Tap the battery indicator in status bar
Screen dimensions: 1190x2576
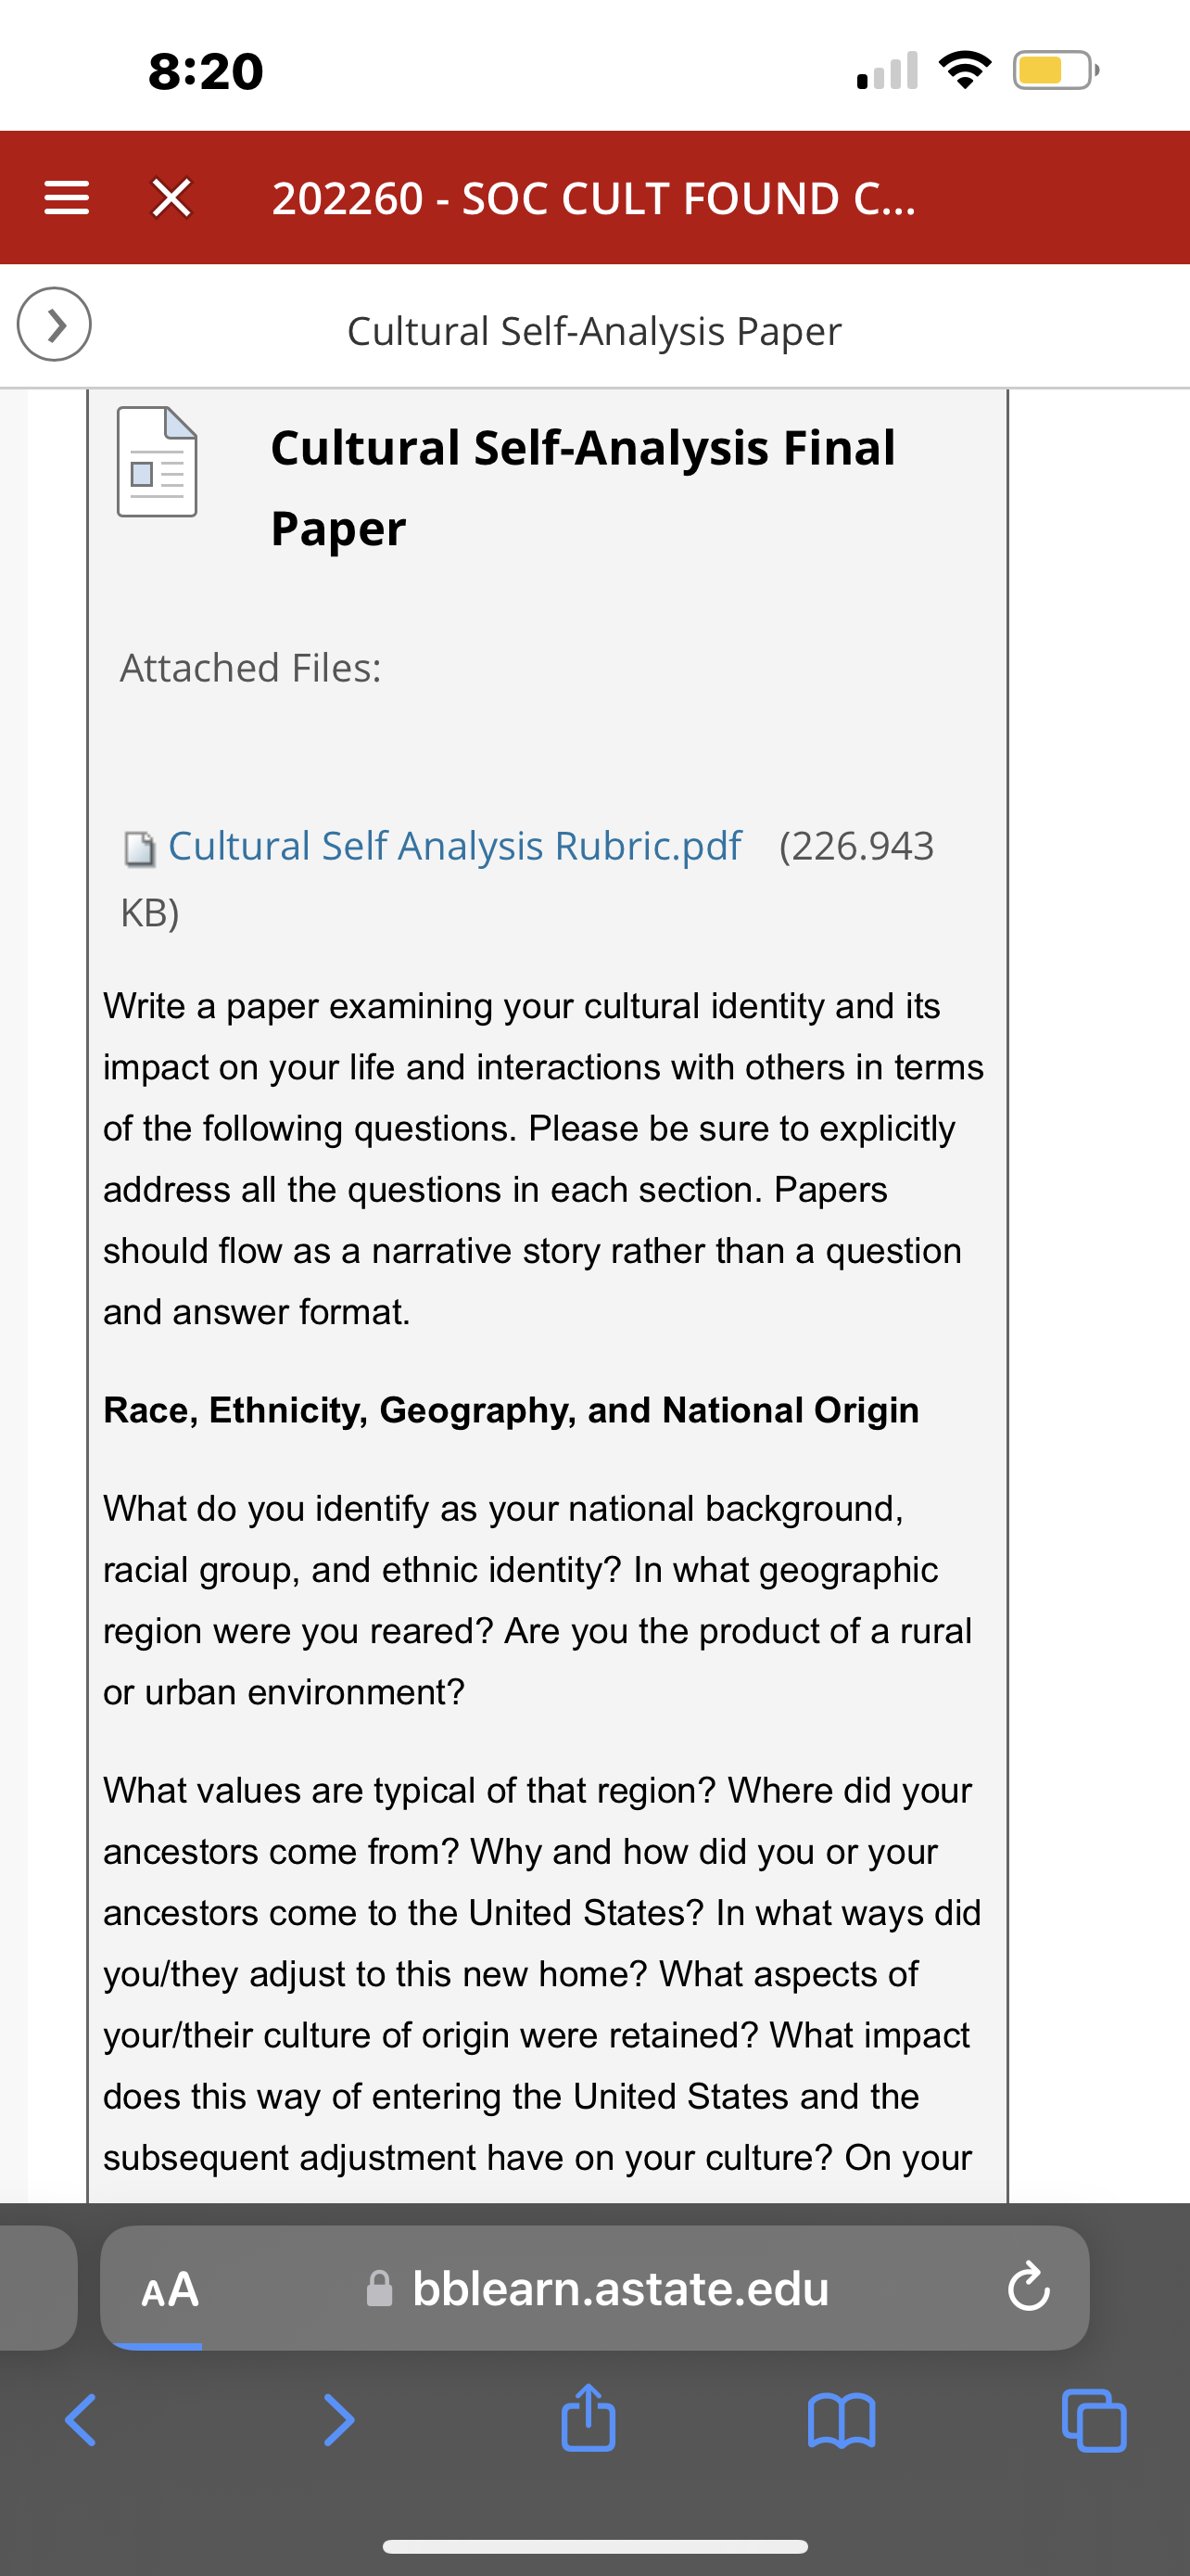tap(1057, 71)
